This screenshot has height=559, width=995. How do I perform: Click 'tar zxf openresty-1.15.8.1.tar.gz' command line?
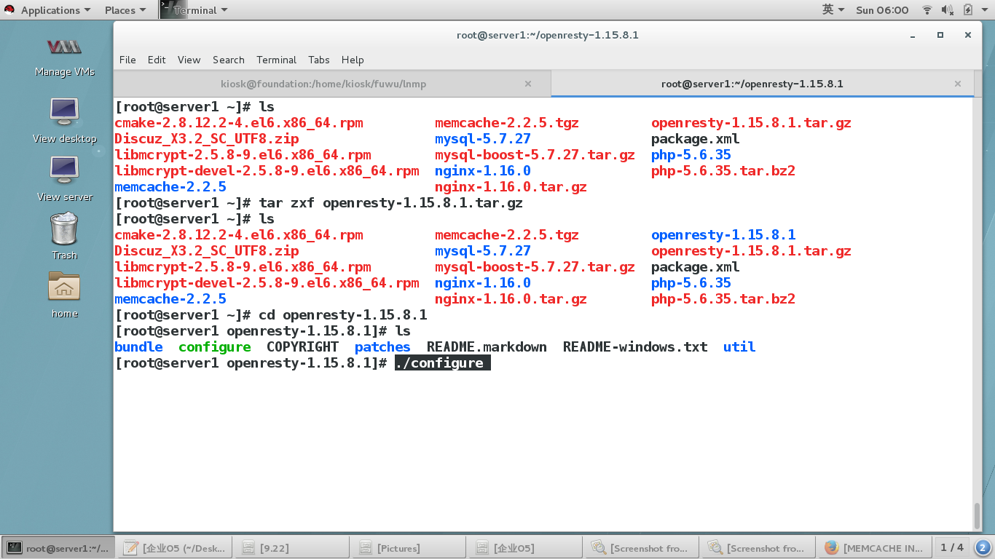(x=390, y=203)
